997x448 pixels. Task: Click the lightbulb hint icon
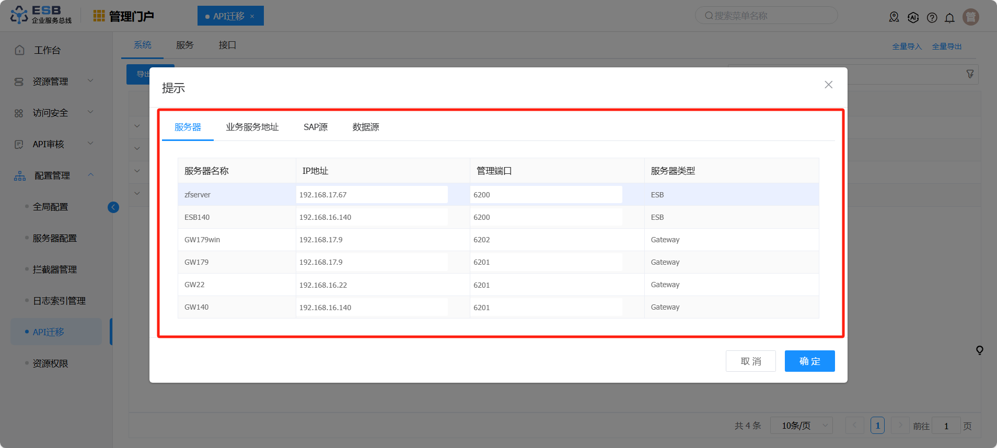979,350
